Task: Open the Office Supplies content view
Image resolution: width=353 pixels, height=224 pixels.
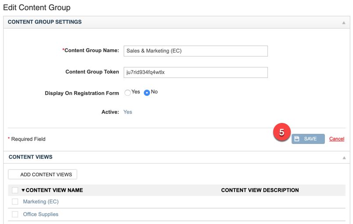Action: tap(41, 214)
